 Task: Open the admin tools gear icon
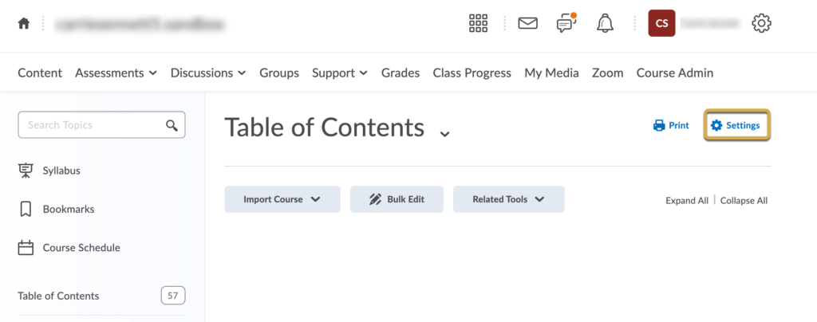pos(761,23)
